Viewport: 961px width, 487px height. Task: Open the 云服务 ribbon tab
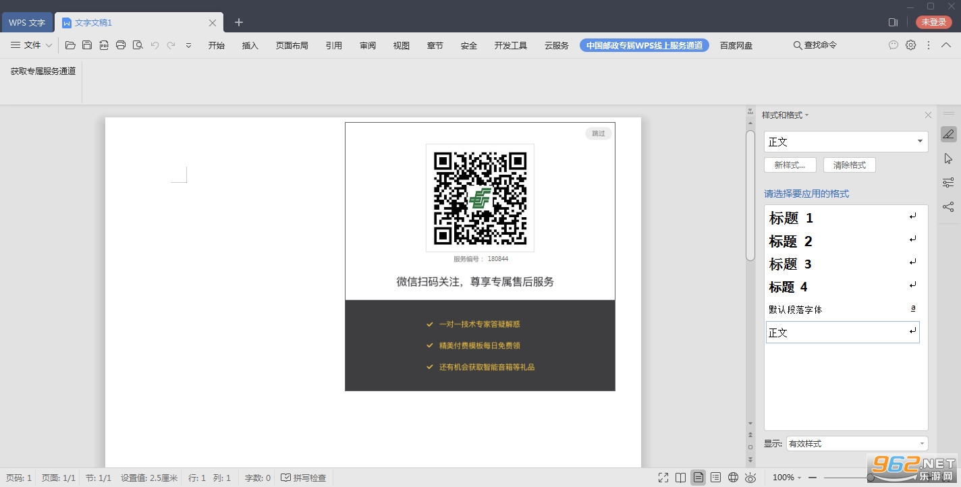(x=557, y=45)
